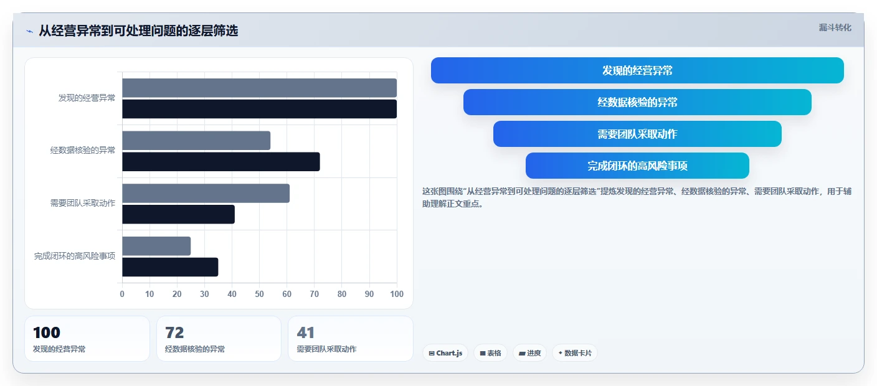This screenshot has width=877, height=386.
Task: Click the dark bar for 经数据核验的异常
Action: tap(221, 162)
